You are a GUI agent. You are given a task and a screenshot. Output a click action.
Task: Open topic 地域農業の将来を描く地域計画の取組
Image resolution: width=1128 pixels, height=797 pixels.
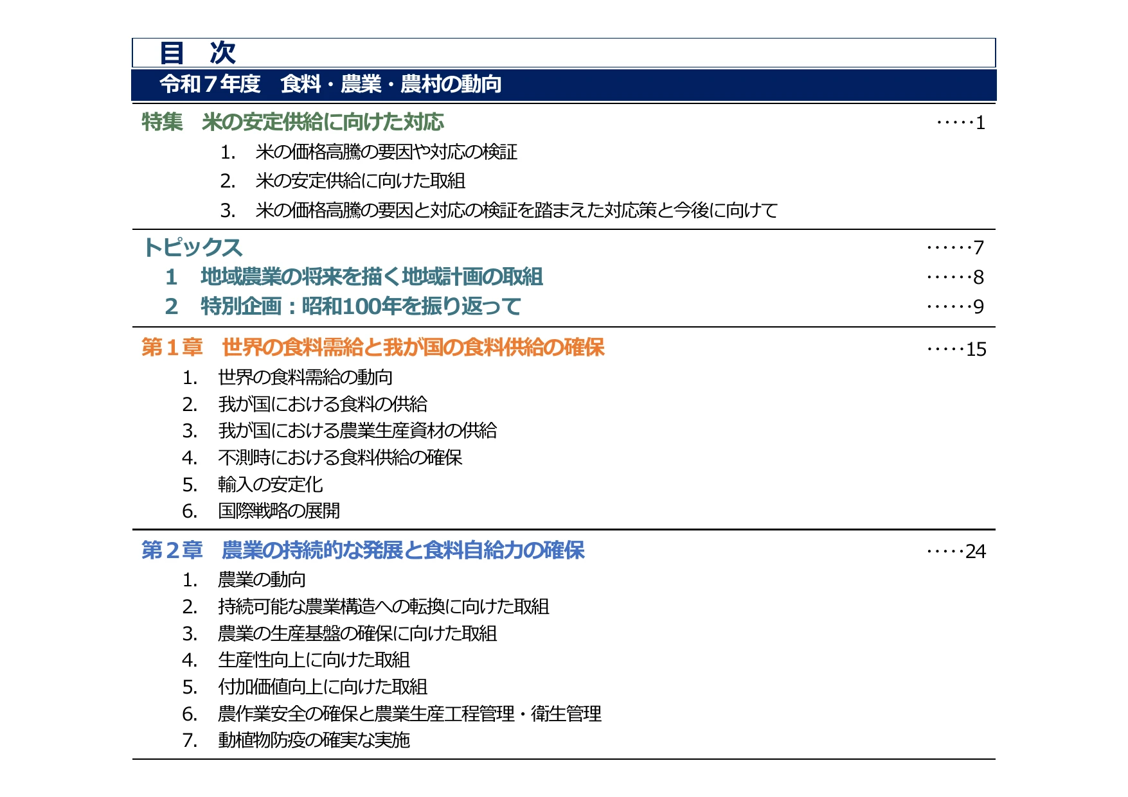(x=372, y=277)
